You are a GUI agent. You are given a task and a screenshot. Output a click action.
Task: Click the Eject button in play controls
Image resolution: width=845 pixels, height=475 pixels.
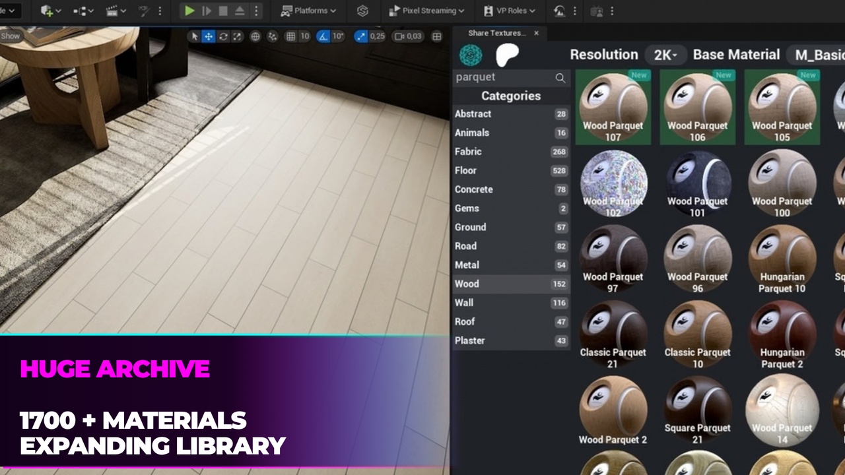(x=240, y=11)
